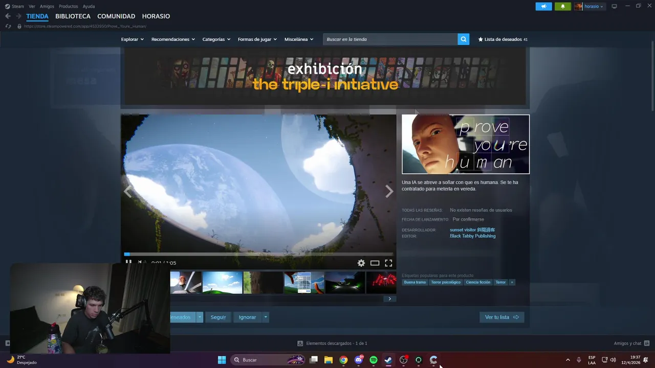Image resolution: width=655 pixels, height=368 pixels.
Task: Expand the Miscelánea dropdown
Action: tap(299, 39)
